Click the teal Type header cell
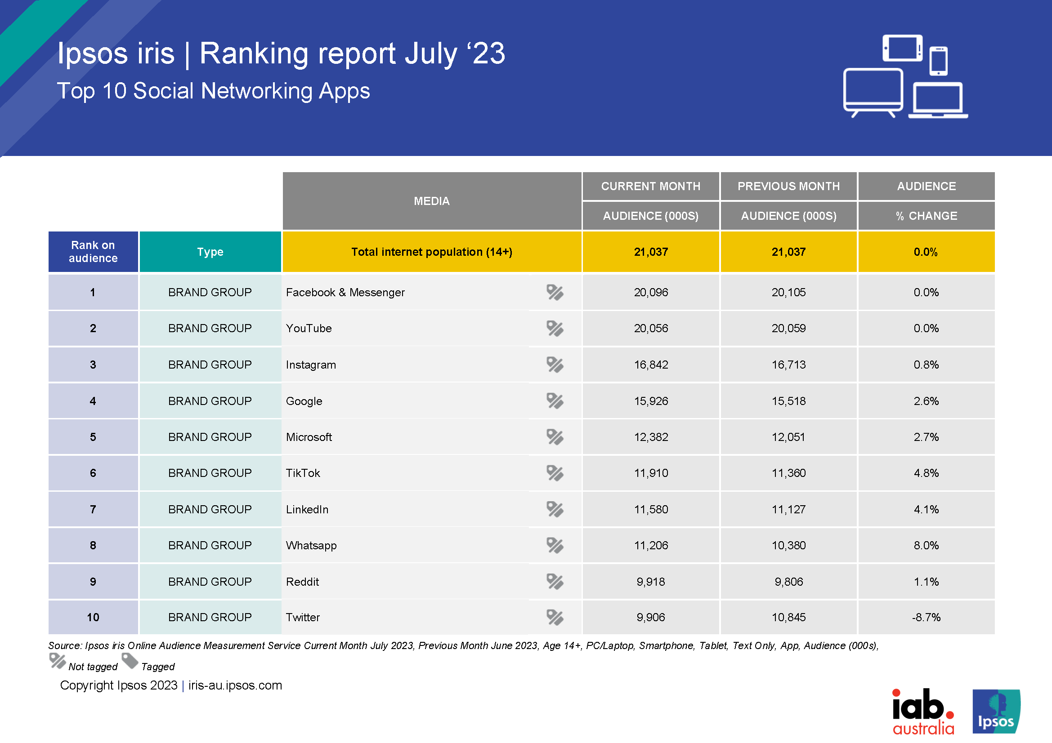This screenshot has height=743, width=1052. pos(210,252)
